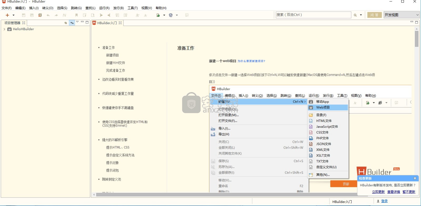Click the Collapse All icon in project manager
Screen dimensions: 421x206
point(66,23)
